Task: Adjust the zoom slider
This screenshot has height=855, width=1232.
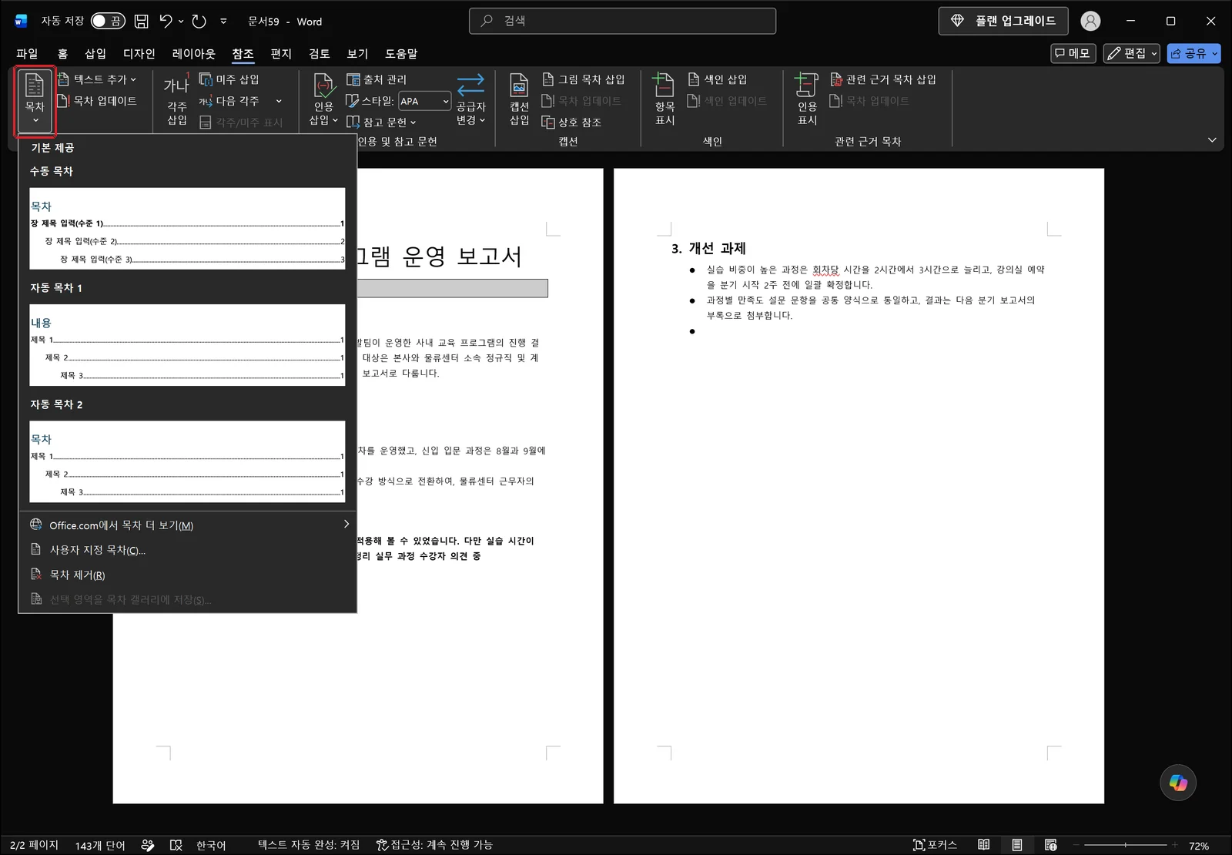Action: (1125, 845)
